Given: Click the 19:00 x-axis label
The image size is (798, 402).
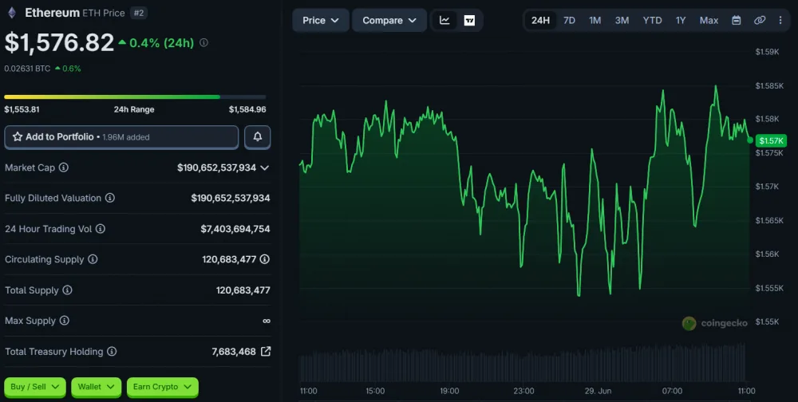Looking at the screenshot, I should click(449, 391).
